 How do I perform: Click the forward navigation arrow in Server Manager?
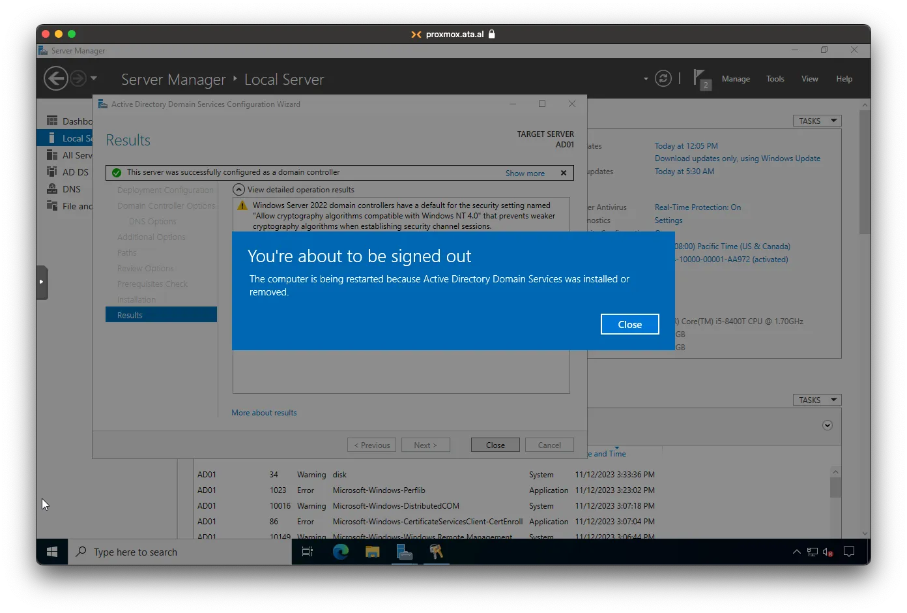[78, 79]
